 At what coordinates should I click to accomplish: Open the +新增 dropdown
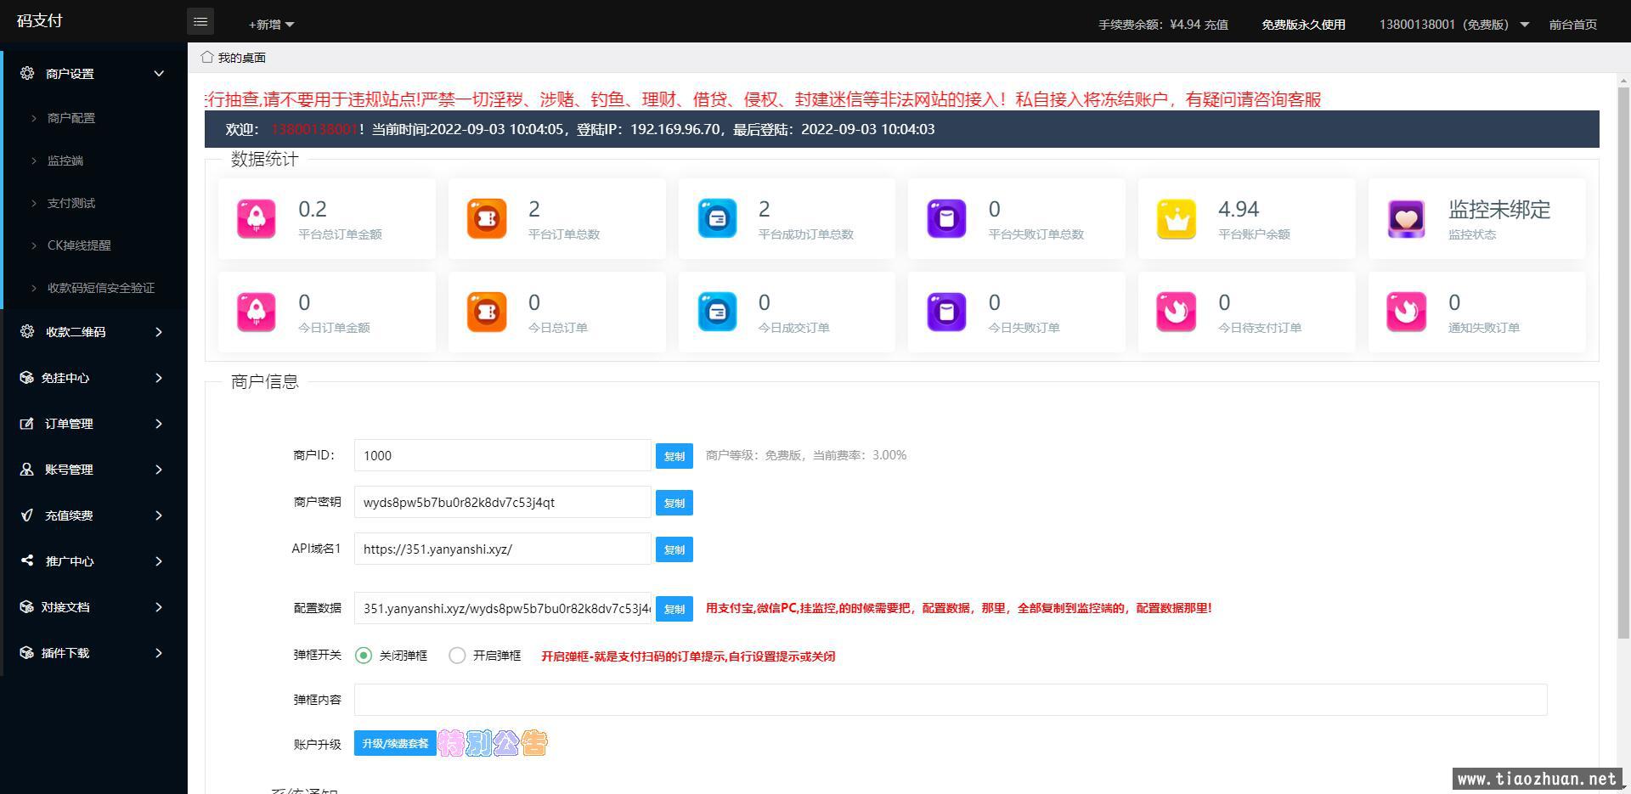(271, 25)
